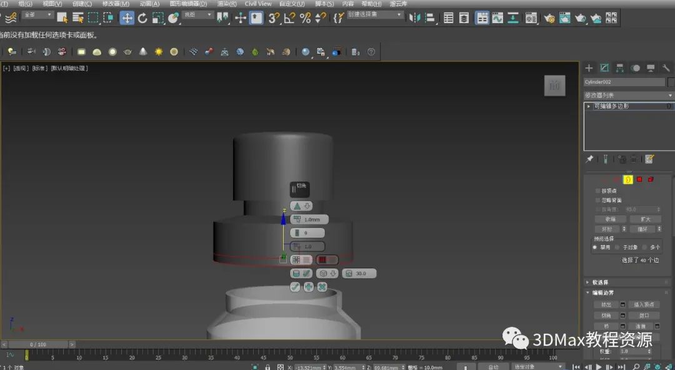Screen dimensions: 675x370
Task: Open the Curve Editor icon
Action: tap(497, 18)
